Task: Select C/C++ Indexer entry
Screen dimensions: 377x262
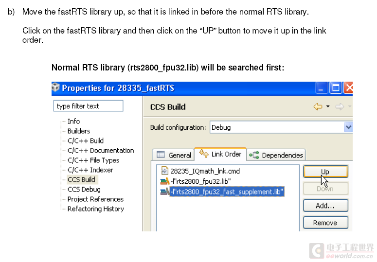Action: [x=90, y=170]
